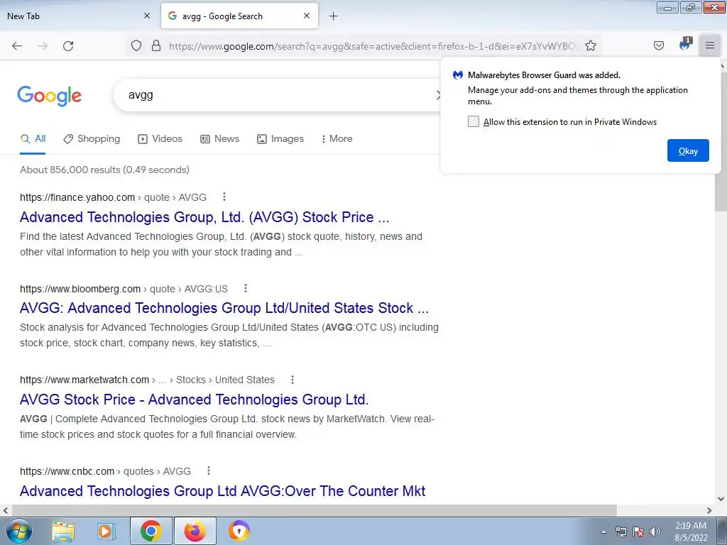Open the CNBC Advanced Technologies Group link
Viewport: 727px width, 545px height.
(222, 491)
